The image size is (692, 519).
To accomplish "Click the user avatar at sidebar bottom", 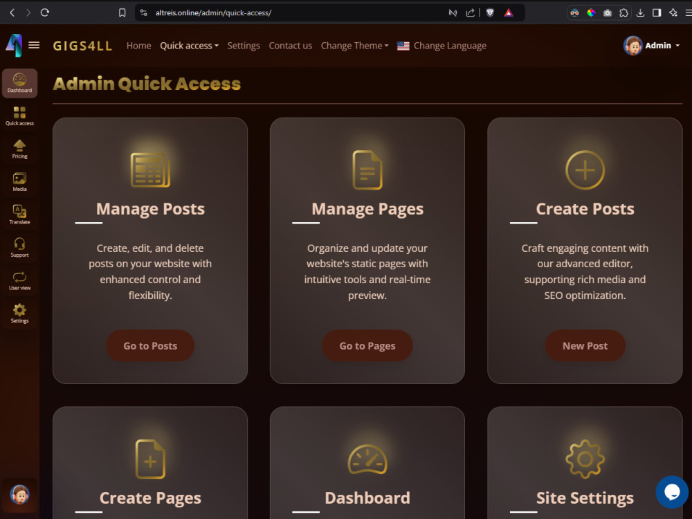I will 19,494.
